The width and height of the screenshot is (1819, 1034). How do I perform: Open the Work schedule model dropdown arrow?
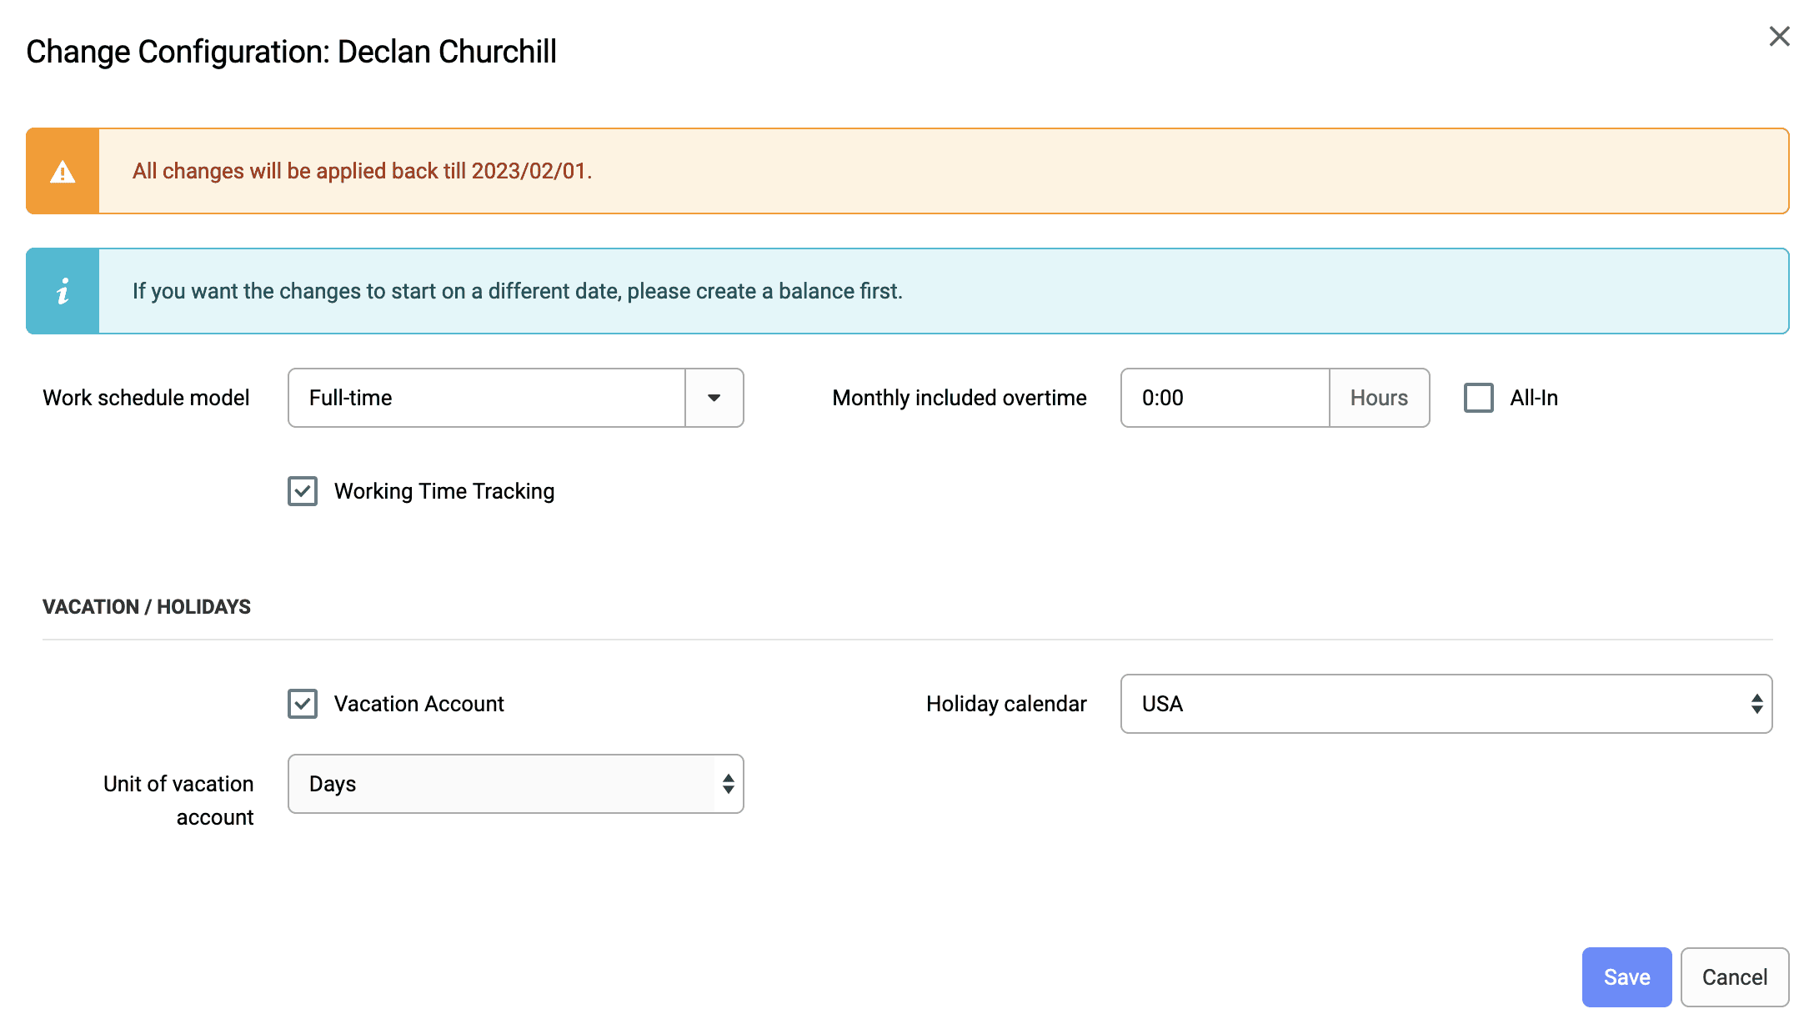[x=714, y=398]
